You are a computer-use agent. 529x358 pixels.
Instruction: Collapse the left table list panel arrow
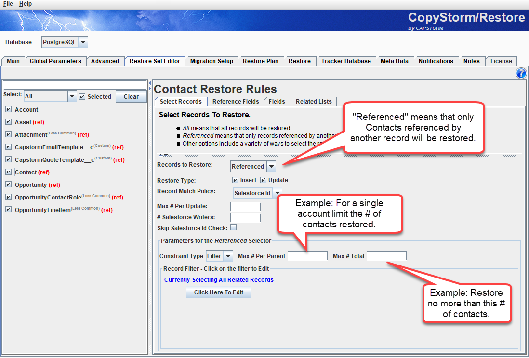click(x=149, y=83)
